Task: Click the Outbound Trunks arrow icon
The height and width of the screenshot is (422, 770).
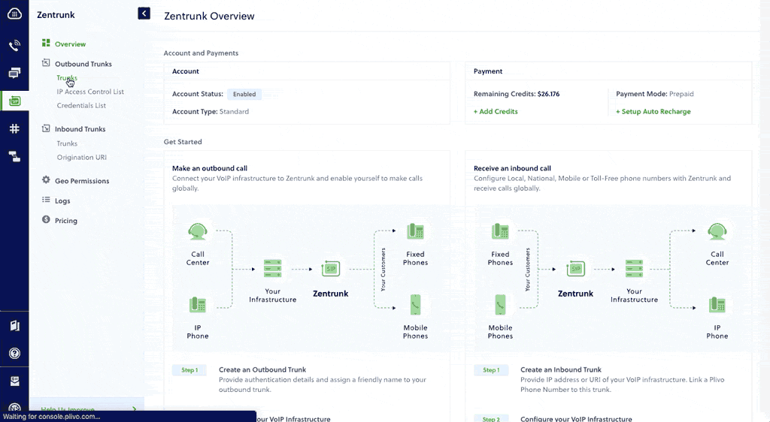Action: coord(46,63)
